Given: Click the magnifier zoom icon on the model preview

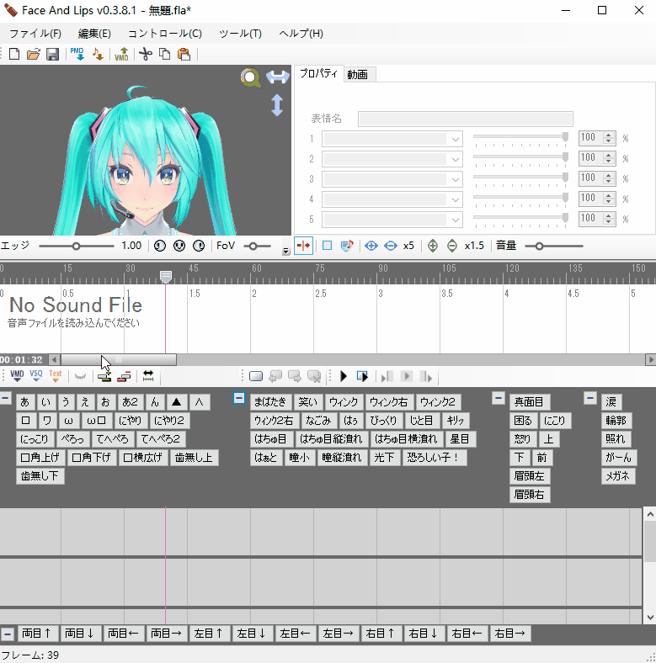Looking at the screenshot, I should point(251,77).
